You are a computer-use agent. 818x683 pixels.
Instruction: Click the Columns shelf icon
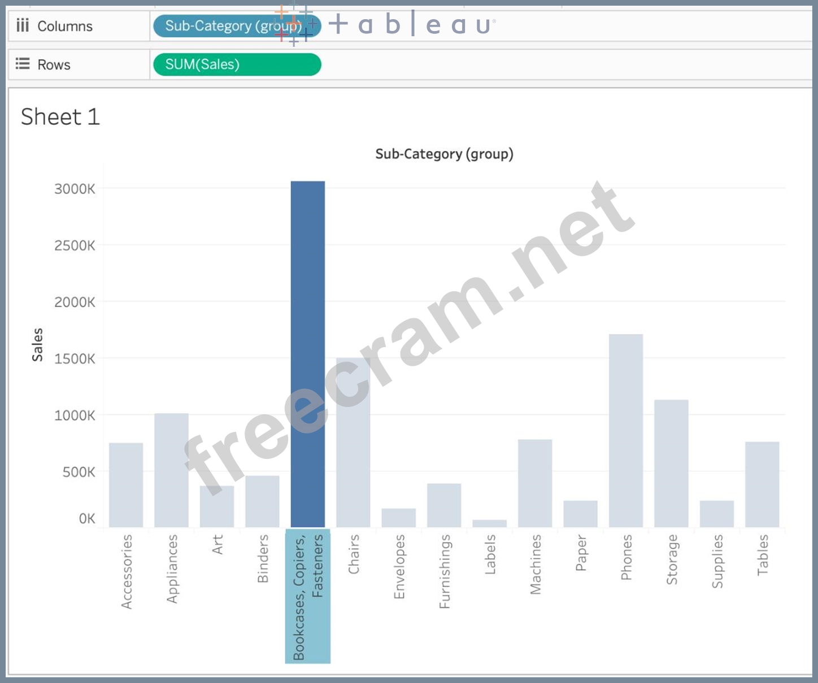pos(23,25)
